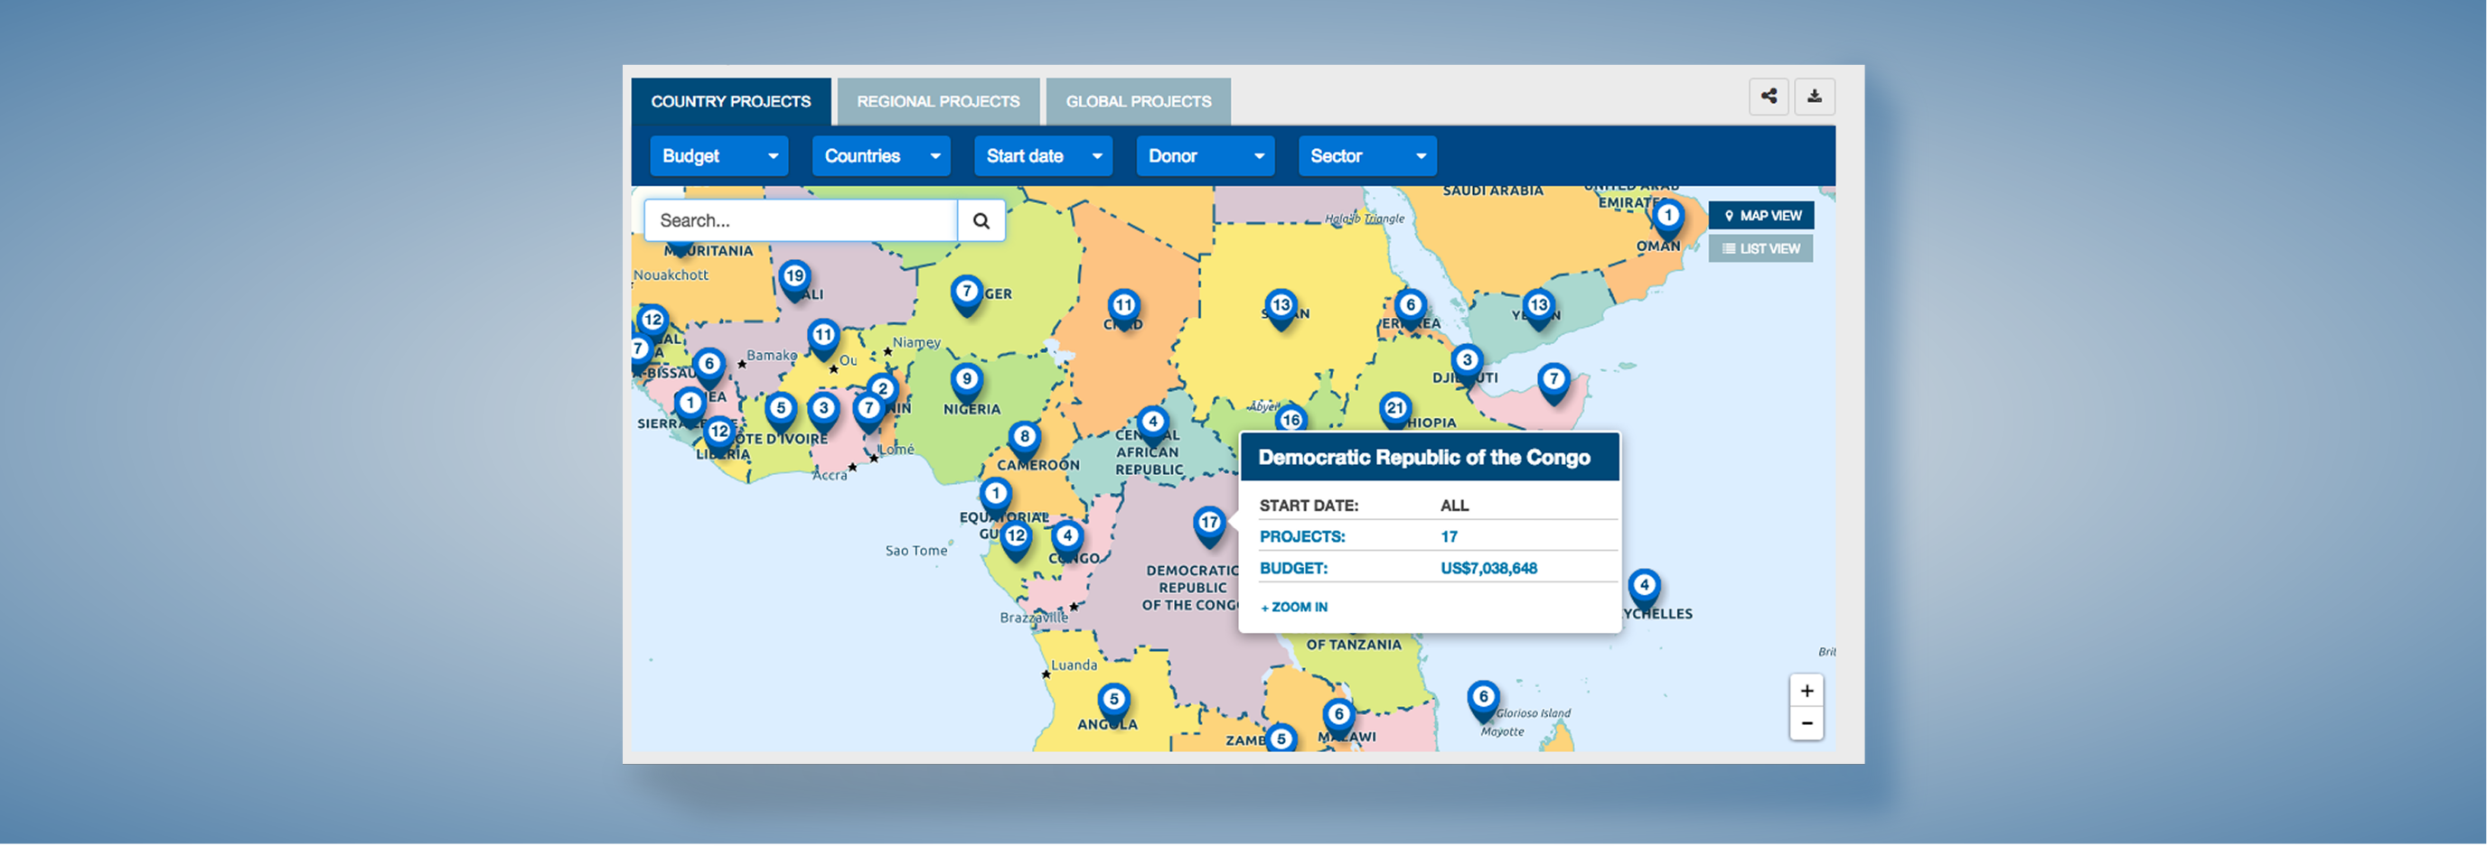Select the Djibouti marker showing 3
2487x846 pixels.
tap(1468, 366)
